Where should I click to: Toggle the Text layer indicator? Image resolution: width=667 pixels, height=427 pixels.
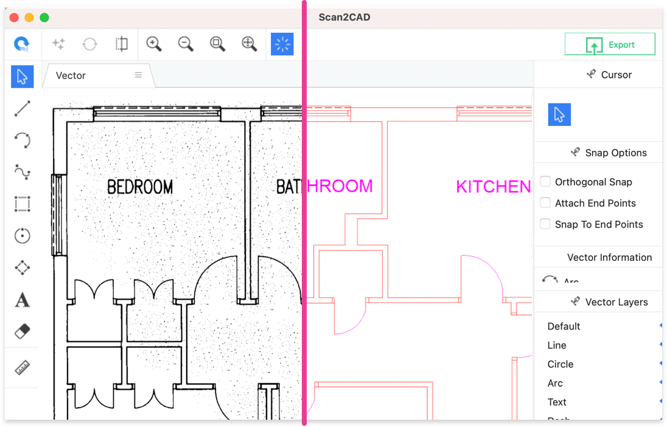[660, 402]
